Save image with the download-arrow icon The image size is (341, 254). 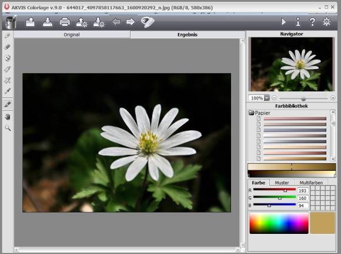click(48, 22)
